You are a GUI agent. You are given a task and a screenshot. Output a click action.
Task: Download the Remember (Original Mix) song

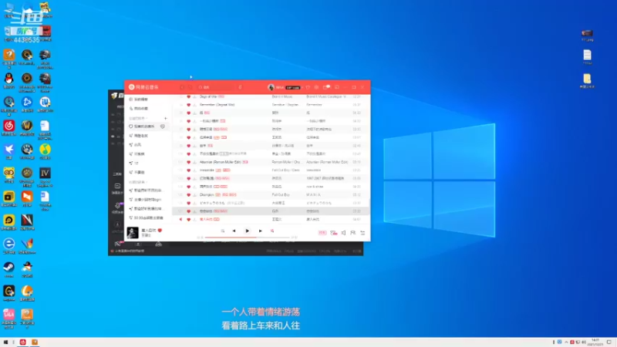(x=194, y=105)
